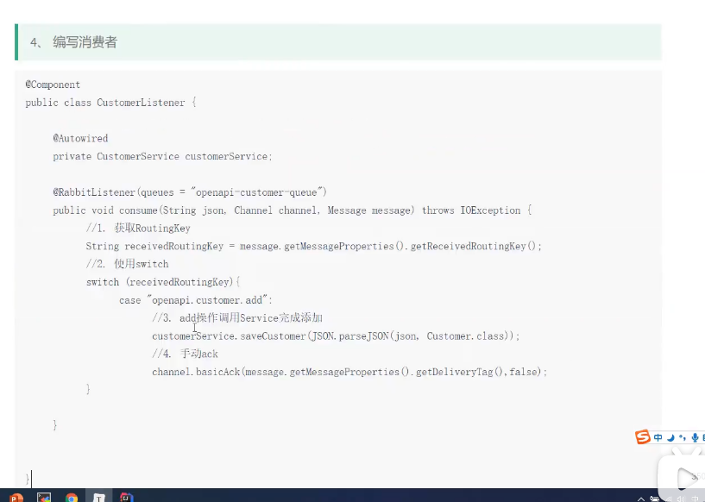
Task: Open the colorful terminal app taskbar icon
Action: [x=44, y=498]
